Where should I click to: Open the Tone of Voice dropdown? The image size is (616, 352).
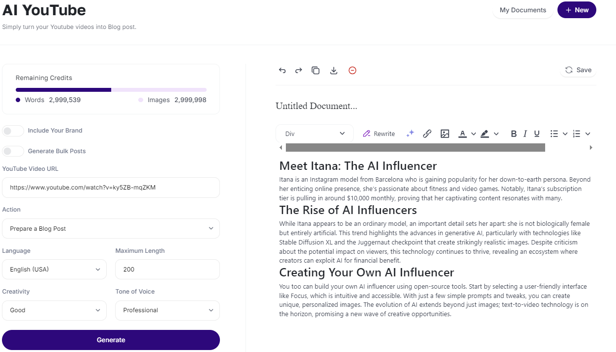[x=167, y=310]
